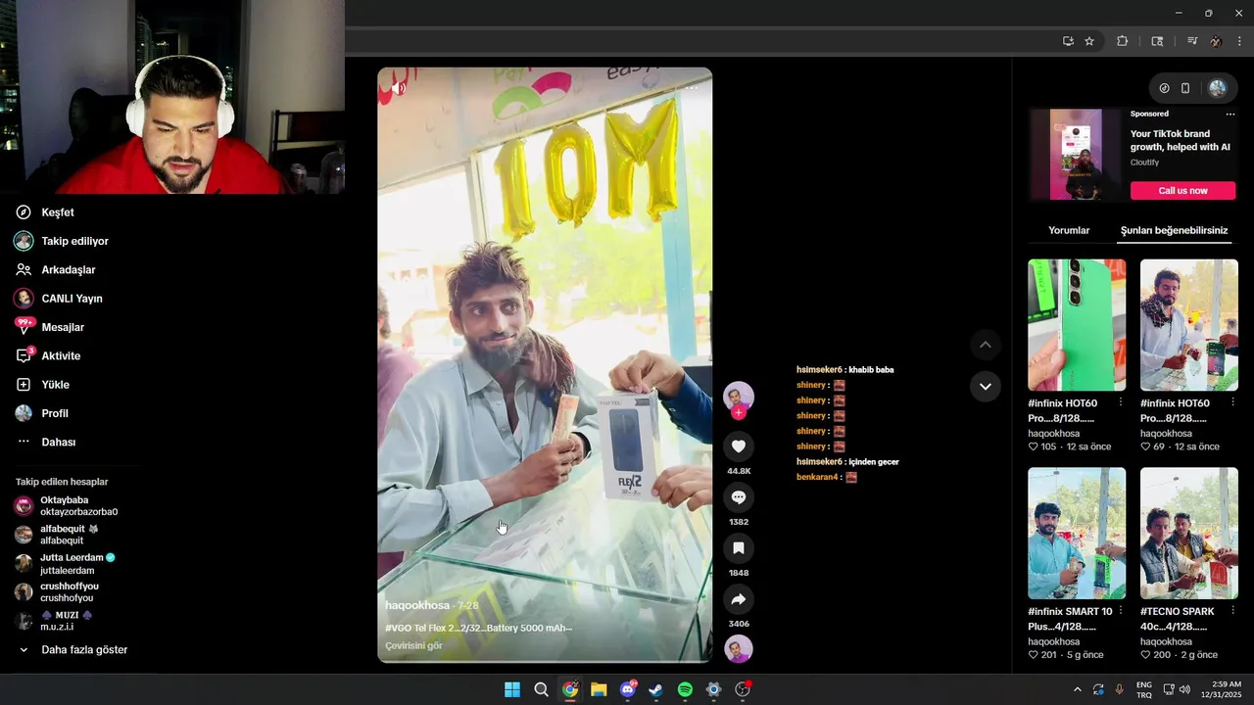Screen dimensions: 1254x705
Task: Open sponsored ad three-dot menu
Action: point(1230,114)
